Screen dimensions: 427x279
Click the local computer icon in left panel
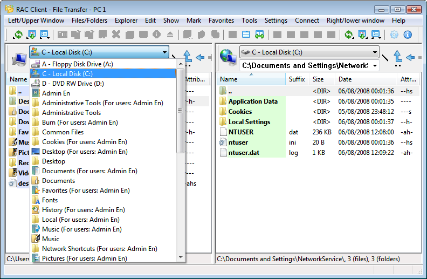point(19,59)
